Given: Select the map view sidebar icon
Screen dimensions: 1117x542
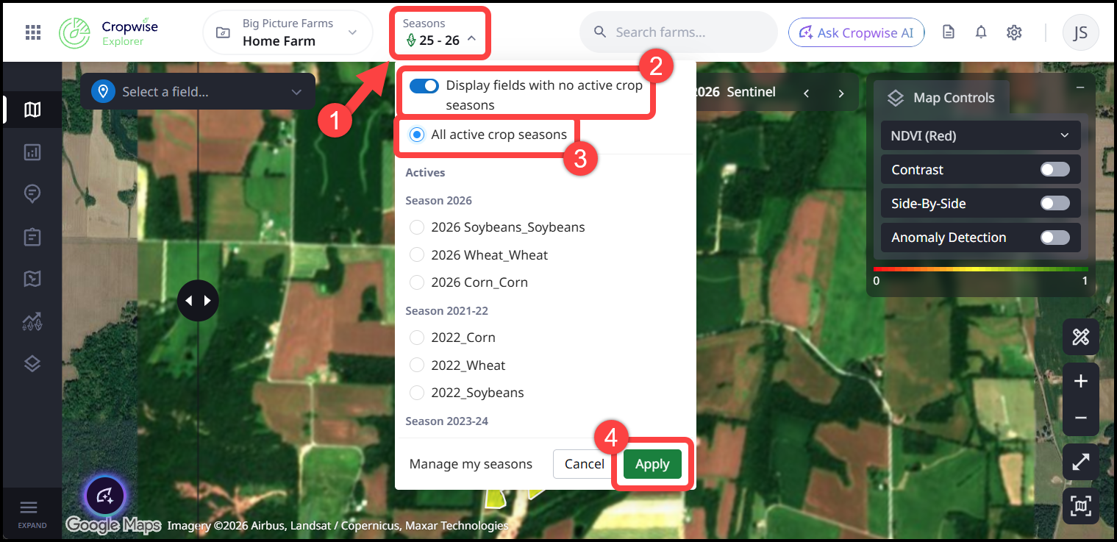Looking at the screenshot, I should 32,110.
